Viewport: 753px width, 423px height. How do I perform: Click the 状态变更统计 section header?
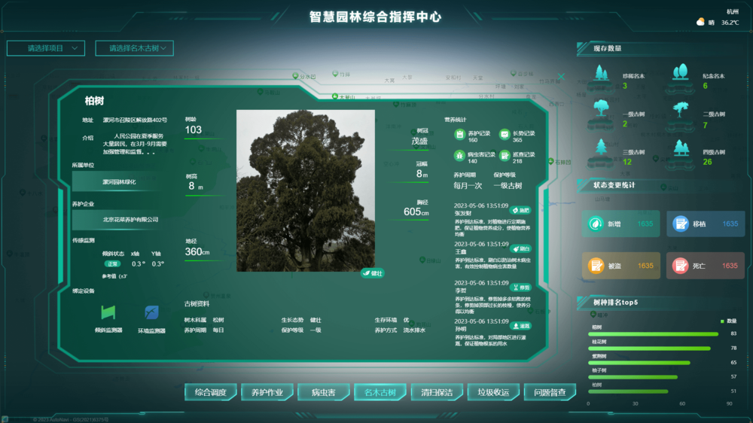[x=614, y=185]
